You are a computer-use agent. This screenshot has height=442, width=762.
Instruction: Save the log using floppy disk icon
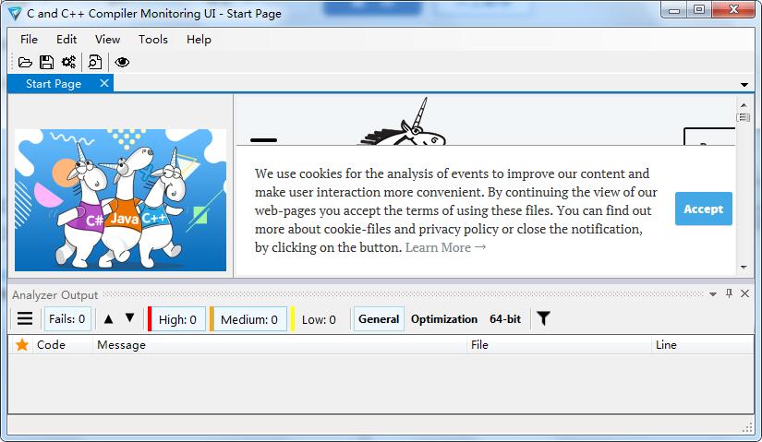tap(47, 62)
